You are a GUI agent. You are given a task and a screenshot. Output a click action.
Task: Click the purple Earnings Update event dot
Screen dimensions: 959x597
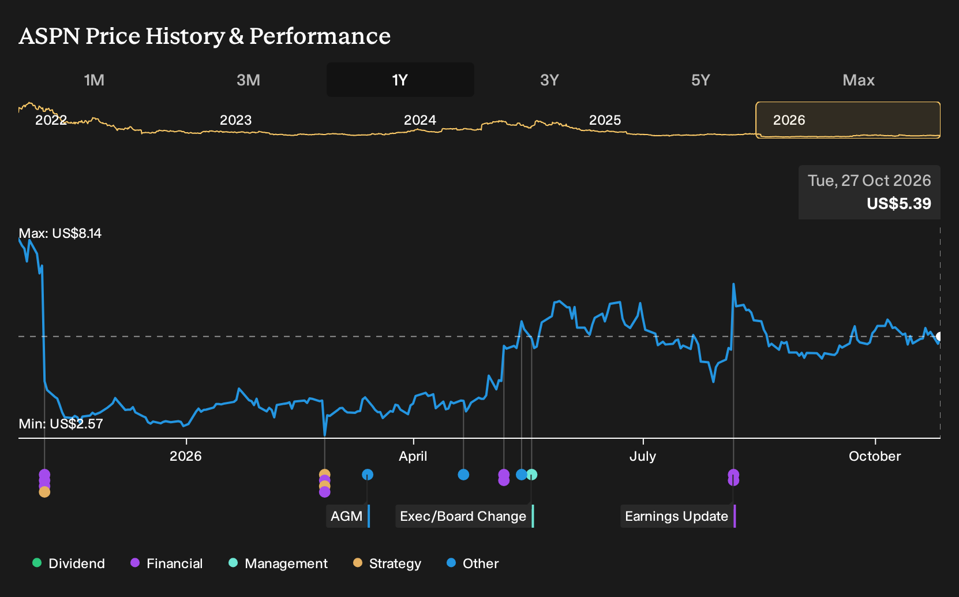[x=733, y=477]
